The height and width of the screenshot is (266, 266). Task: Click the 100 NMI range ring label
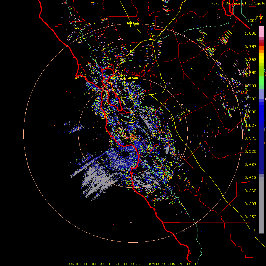133,23
